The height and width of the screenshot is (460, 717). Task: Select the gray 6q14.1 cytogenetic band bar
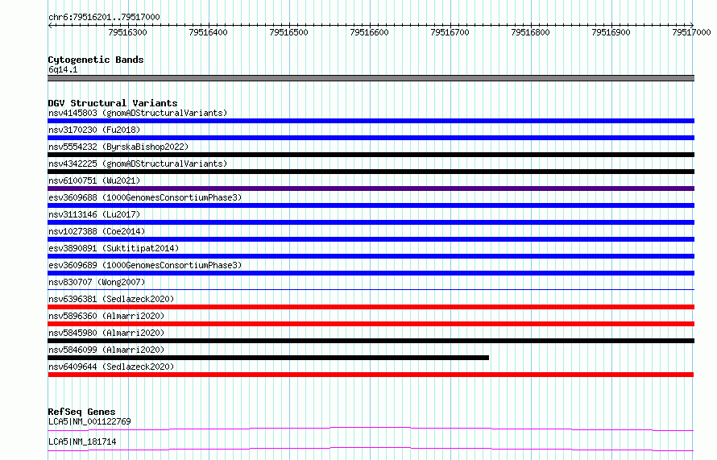[x=371, y=78]
